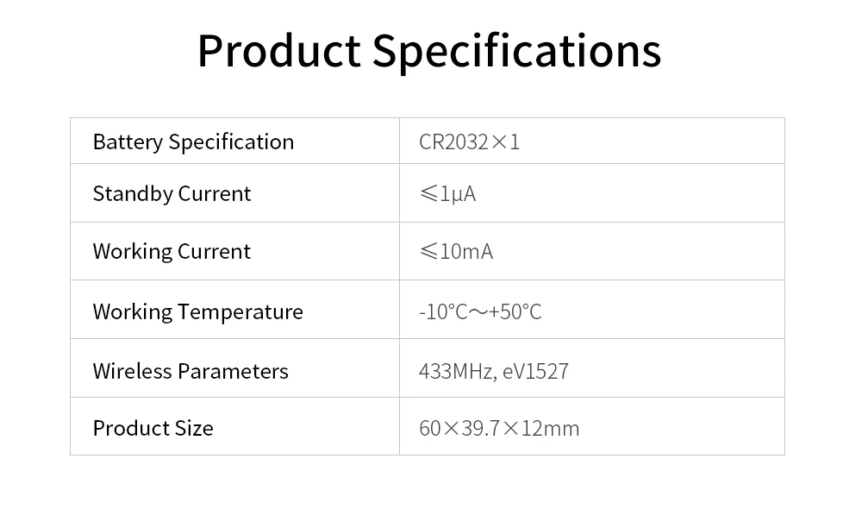Select the Product Size label
This screenshot has height=509, width=862.
pyautogui.click(x=153, y=428)
